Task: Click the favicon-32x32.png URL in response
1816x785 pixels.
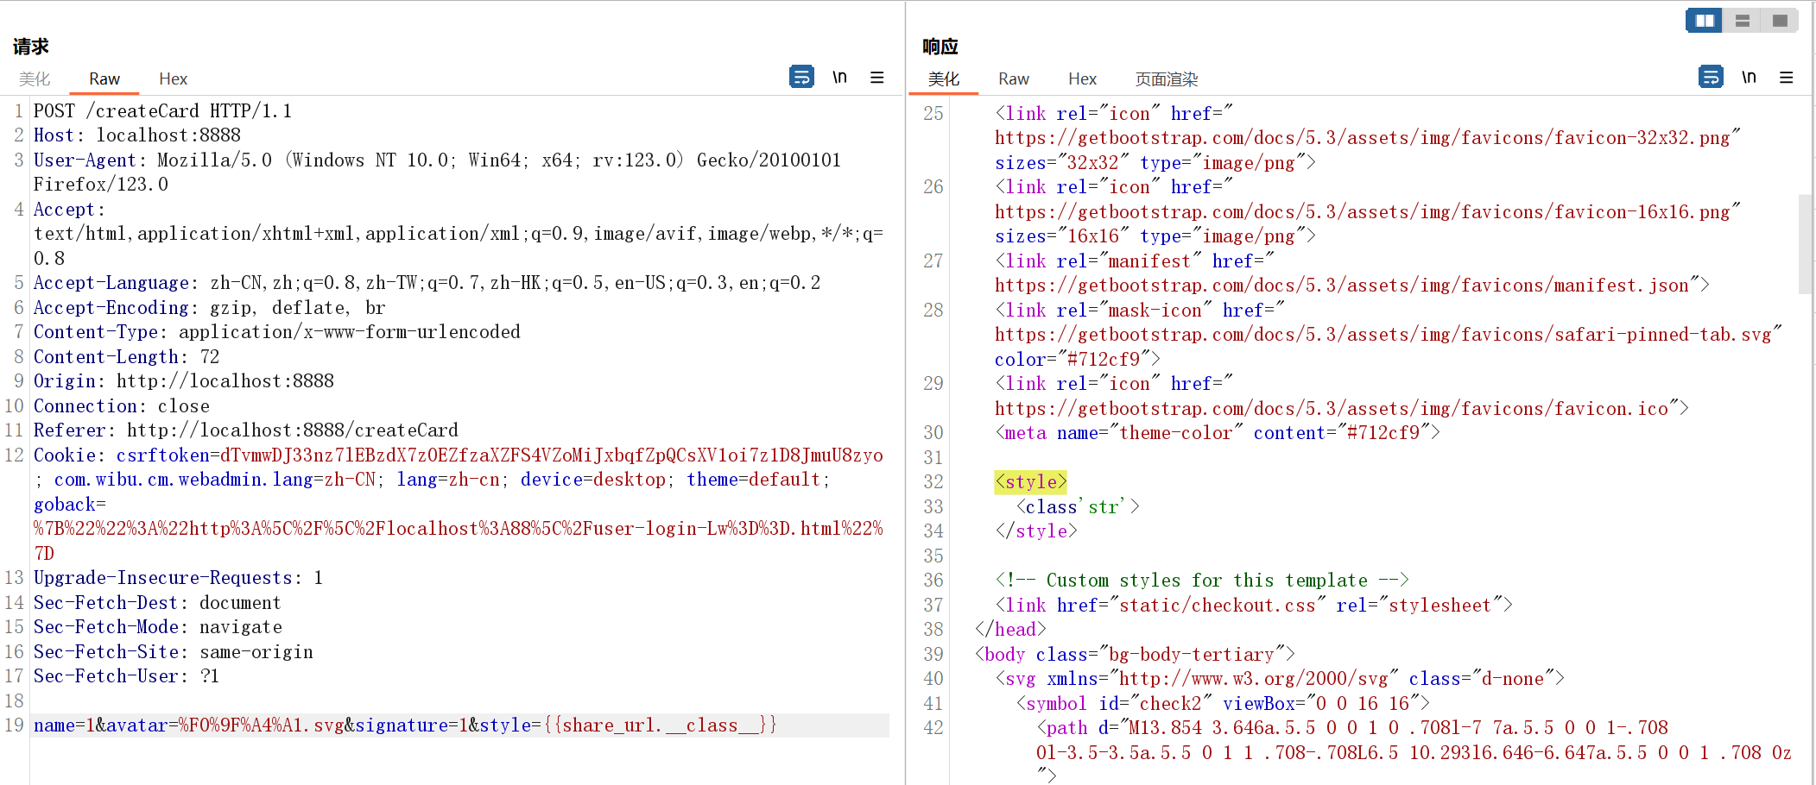Action: 1363,137
